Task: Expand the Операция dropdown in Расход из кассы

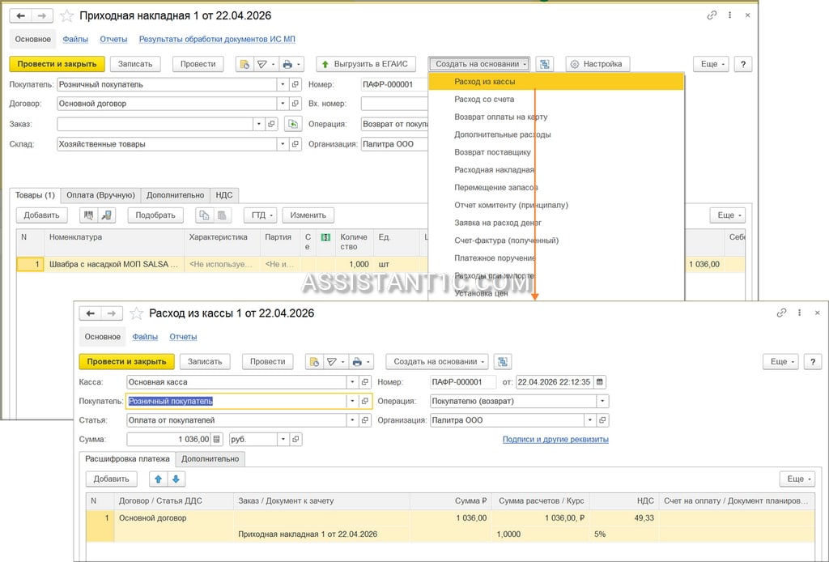Action: tap(602, 402)
